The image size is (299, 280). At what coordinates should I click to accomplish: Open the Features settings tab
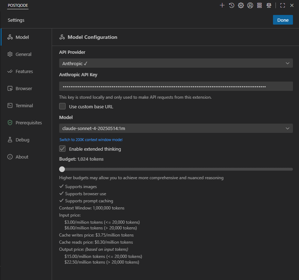(x=24, y=71)
